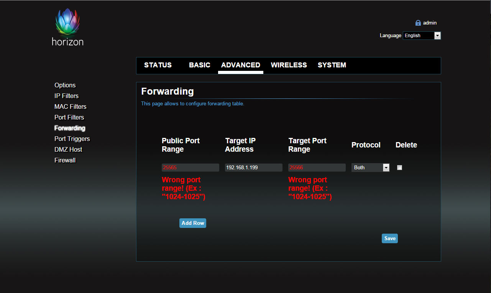Image resolution: width=491 pixels, height=293 pixels.
Task: Focus the Target IP Address field
Action: tap(254, 167)
